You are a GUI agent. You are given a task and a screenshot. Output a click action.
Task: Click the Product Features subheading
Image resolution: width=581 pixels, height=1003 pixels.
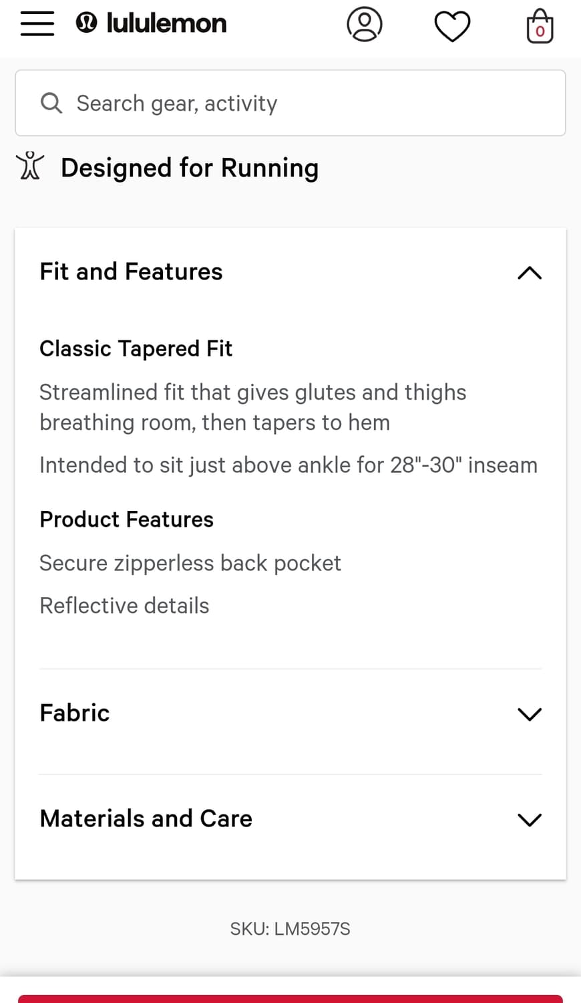[126, 520]
